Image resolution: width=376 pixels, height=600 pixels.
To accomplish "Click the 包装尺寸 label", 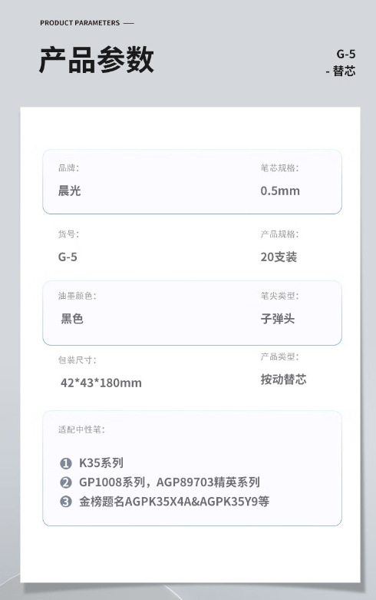I will point(78,360).
